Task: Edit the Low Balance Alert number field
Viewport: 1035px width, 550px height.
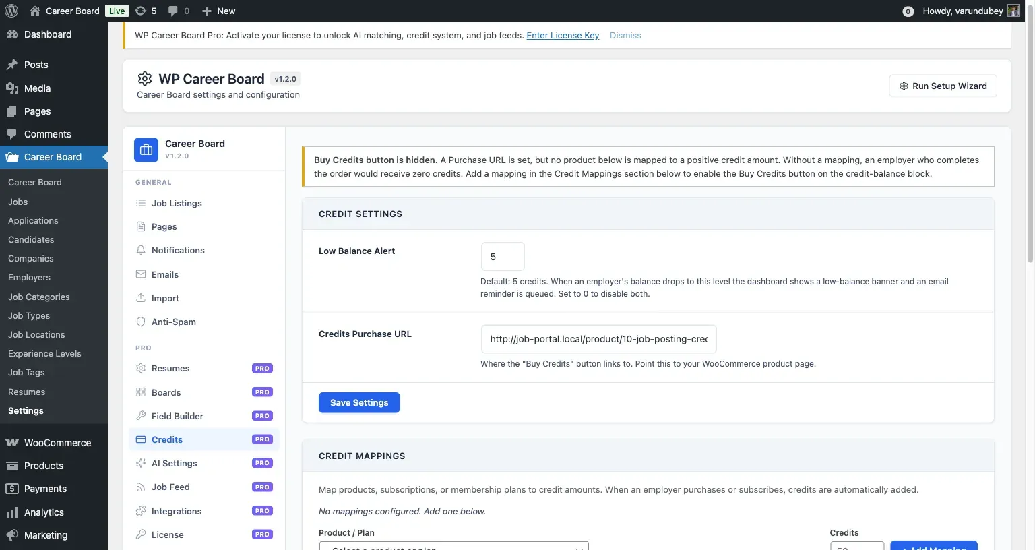Action: click(503, 257)
